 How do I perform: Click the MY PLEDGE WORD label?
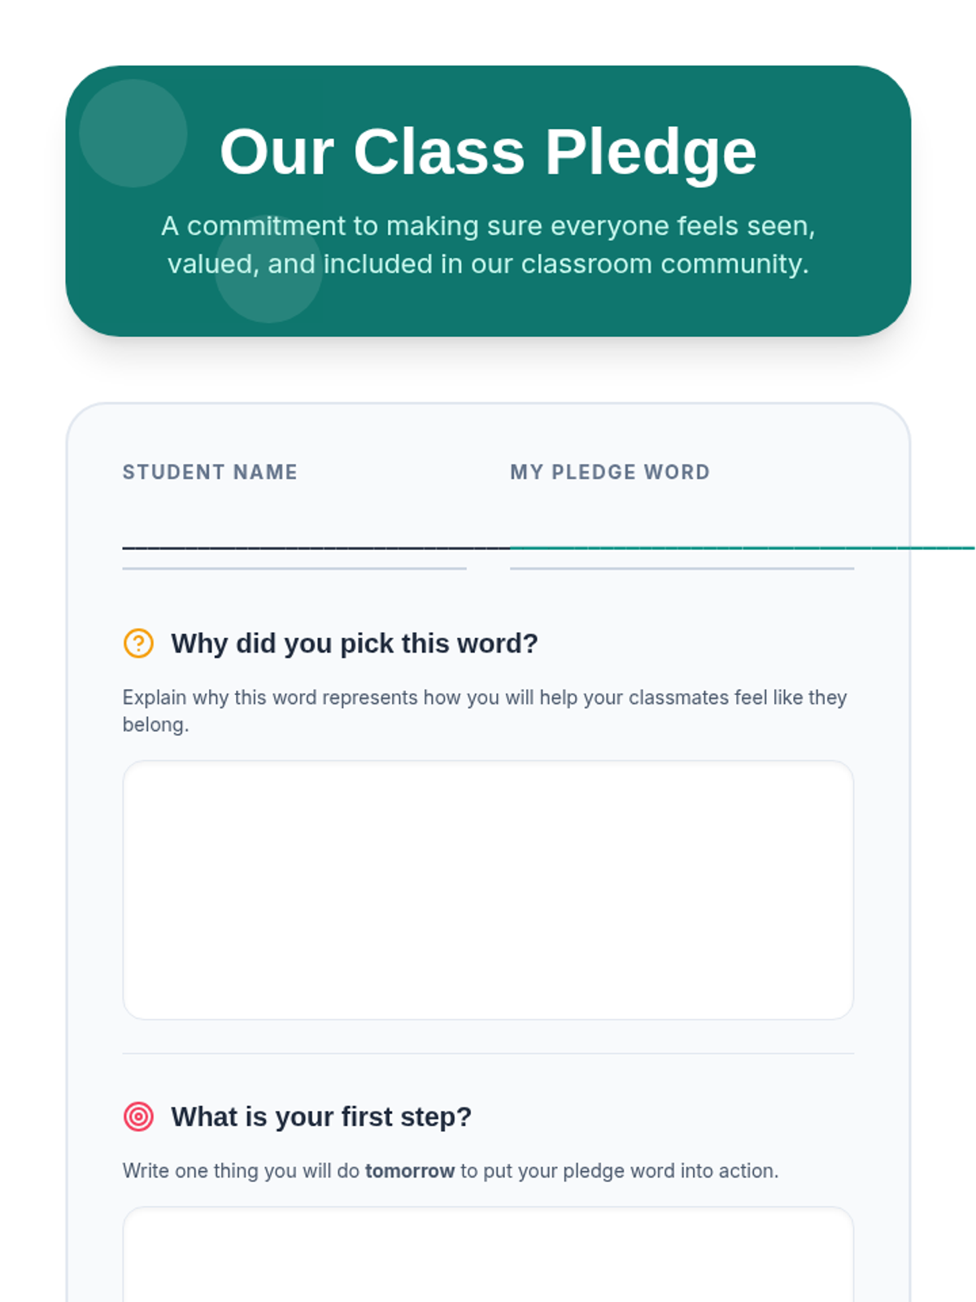point(610,472)
